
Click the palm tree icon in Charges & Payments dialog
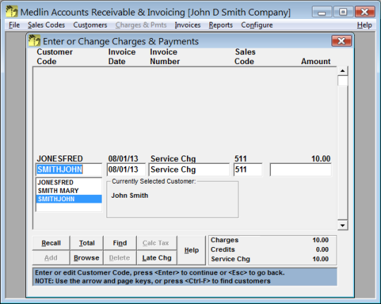pyautogui.click(x=35, y=41)
